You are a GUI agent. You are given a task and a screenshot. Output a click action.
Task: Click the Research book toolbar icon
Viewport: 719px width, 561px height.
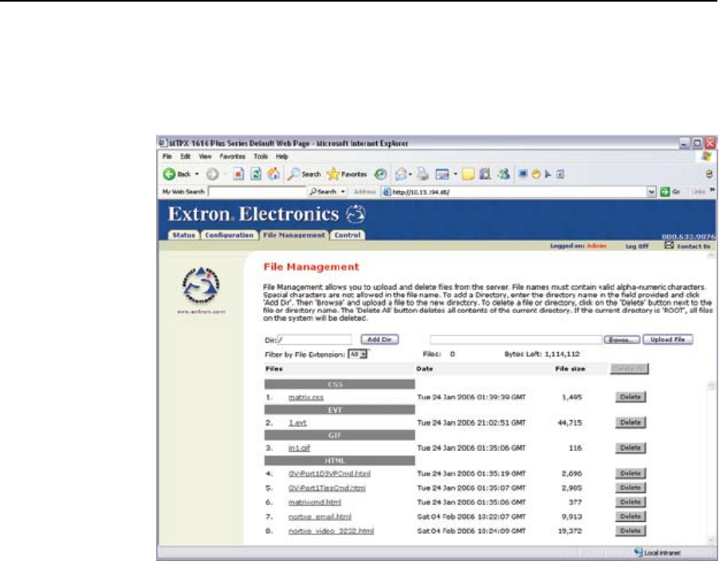pos(485,175)
